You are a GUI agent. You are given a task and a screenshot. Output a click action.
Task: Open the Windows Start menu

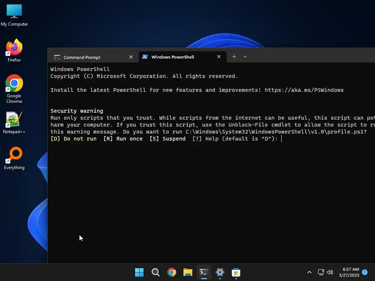[x=139, y=272]
